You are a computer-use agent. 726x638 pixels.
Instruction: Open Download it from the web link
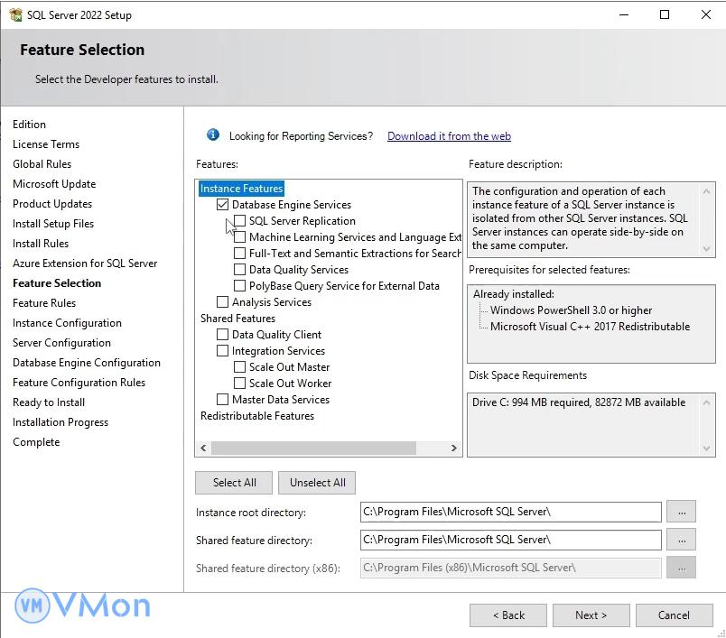pyautogui.click(x=449, y=136)
